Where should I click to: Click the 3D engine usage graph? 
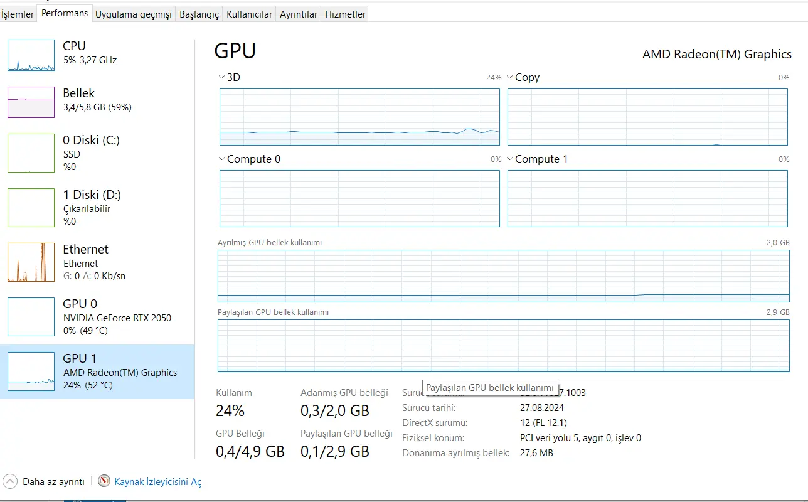[x=359, y=117]
